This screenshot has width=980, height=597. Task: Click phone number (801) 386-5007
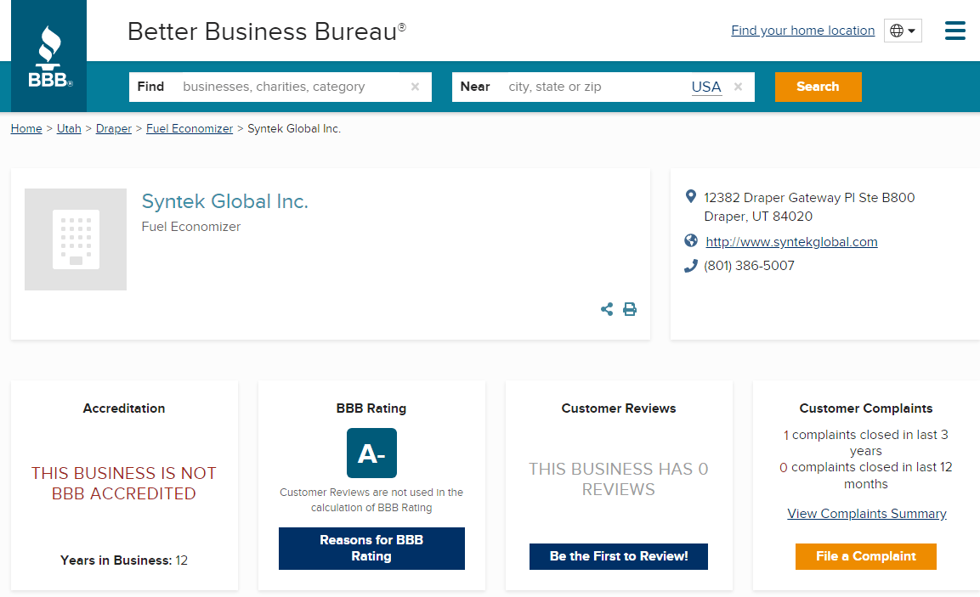click(x=749, y=266)
